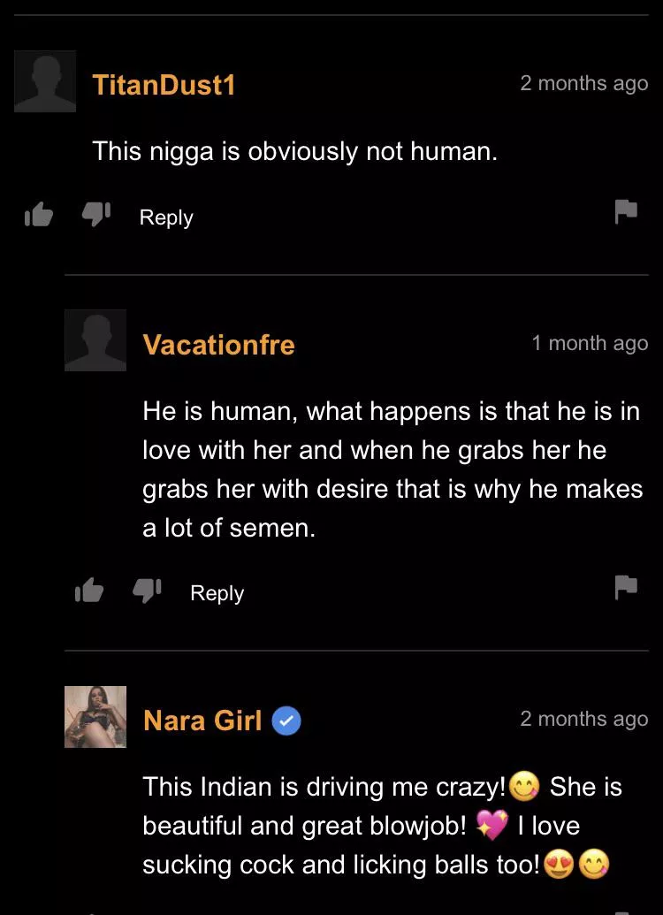Click thumbs down on Vacationfre's reply
The image size is (663, 915).
(x=146, y=591)
